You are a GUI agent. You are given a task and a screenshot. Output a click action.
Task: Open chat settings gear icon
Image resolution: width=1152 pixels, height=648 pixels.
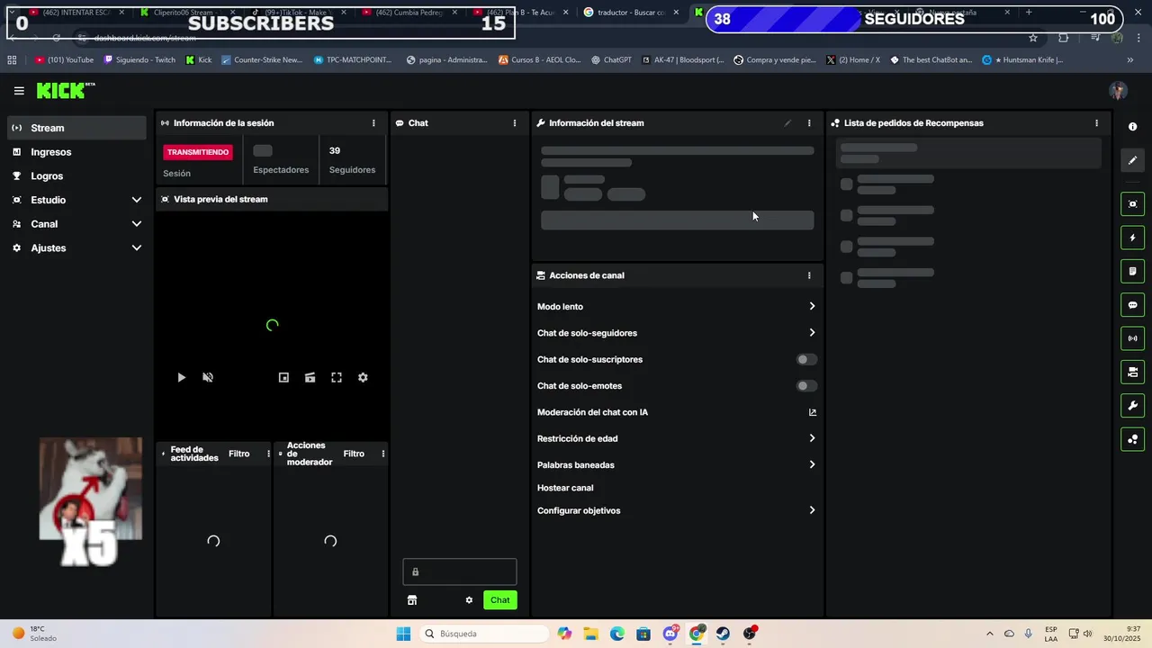[x=469, y=600]
